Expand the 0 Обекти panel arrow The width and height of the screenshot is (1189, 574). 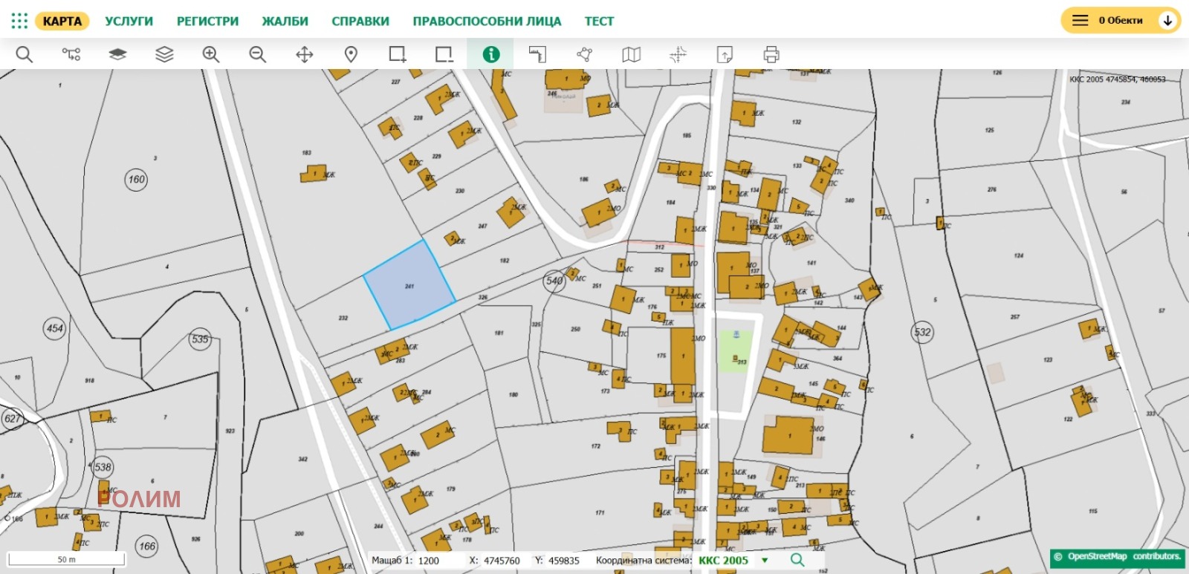coord(1167,21)
